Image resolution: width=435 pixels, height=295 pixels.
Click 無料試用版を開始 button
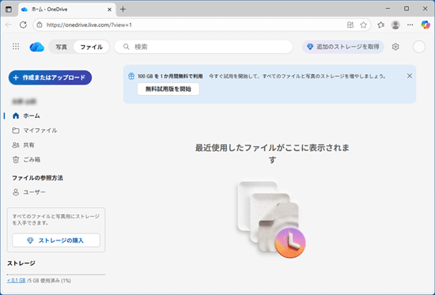[x=168, y=89]
